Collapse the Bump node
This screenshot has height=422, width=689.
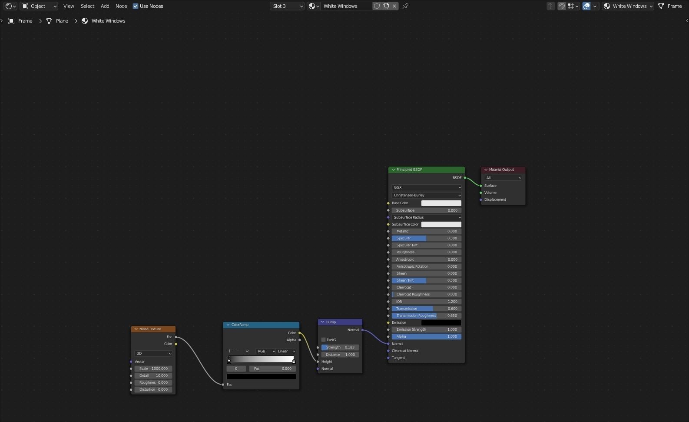click(323, 322)
